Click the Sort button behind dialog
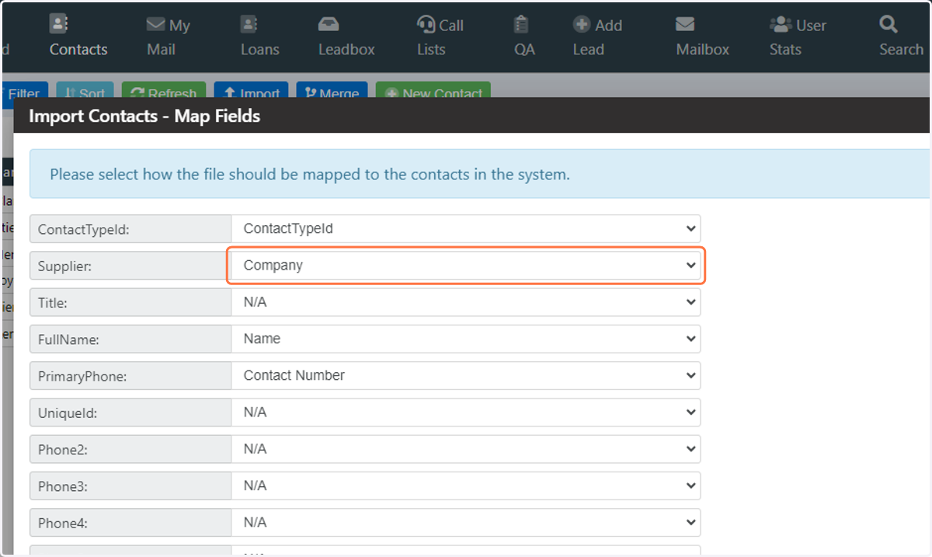This screenshot has width=932, height=557. click(x=85, y=90)
